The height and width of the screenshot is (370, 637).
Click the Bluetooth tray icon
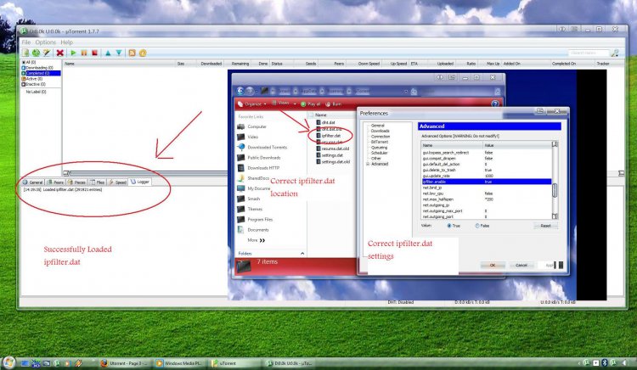[x=604, y=362]
